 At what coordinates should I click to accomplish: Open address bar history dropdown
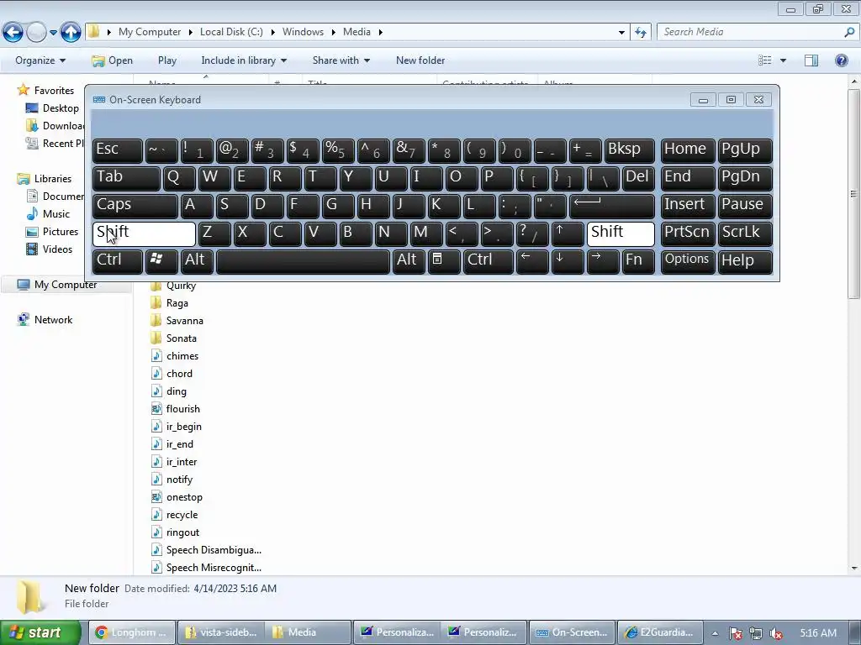click(x=621, y=33)
